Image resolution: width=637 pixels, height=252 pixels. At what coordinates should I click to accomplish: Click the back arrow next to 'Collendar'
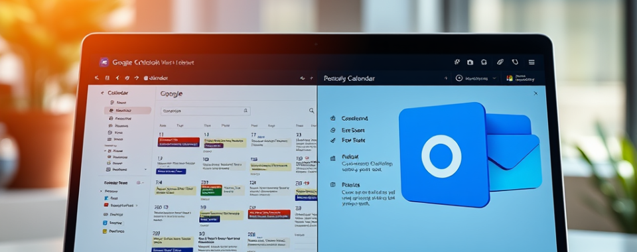102,93
